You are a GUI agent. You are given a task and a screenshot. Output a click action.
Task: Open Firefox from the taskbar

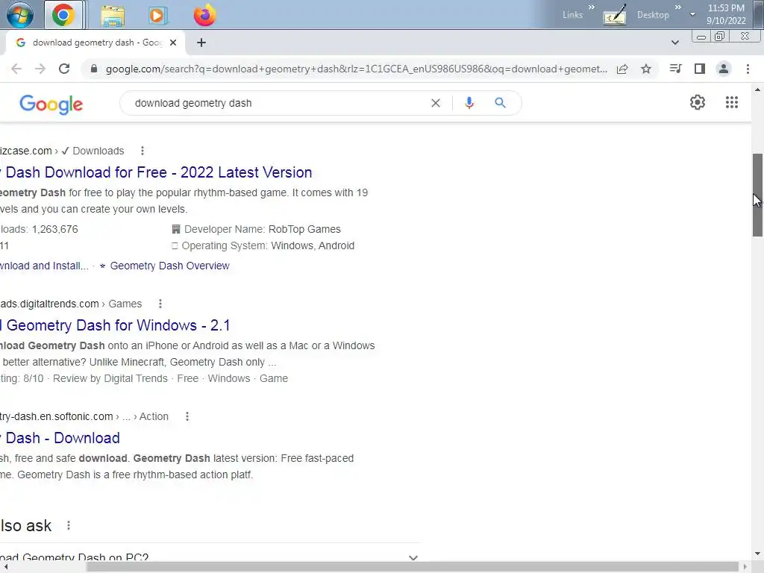204,15
